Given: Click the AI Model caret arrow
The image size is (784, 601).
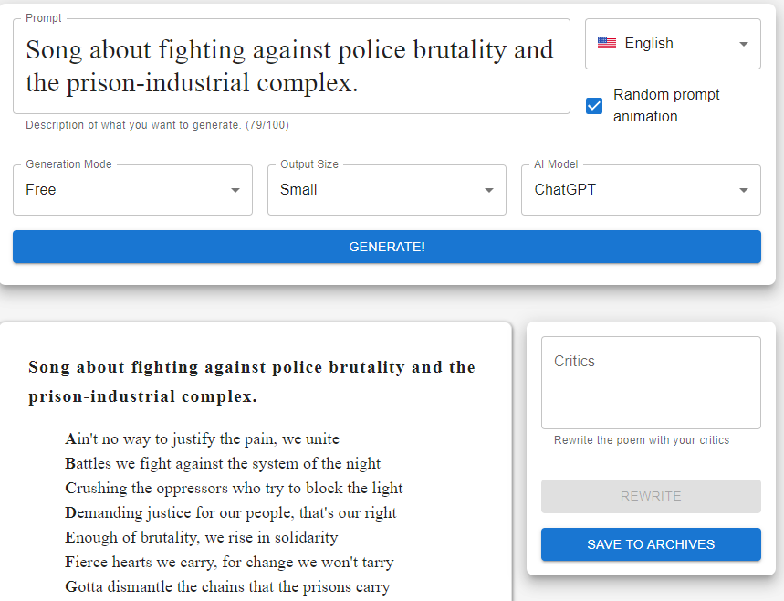Looking at the screenshot, I should [x=743, y=190].
